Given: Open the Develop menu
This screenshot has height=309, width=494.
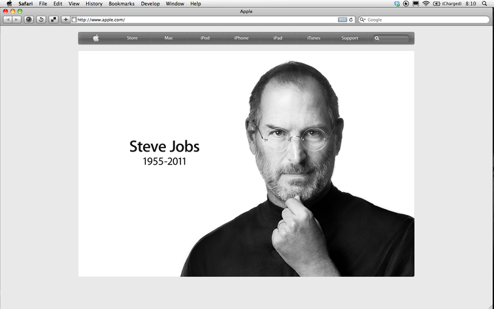Looking at the screenshot, I should (x=150, y=4).
